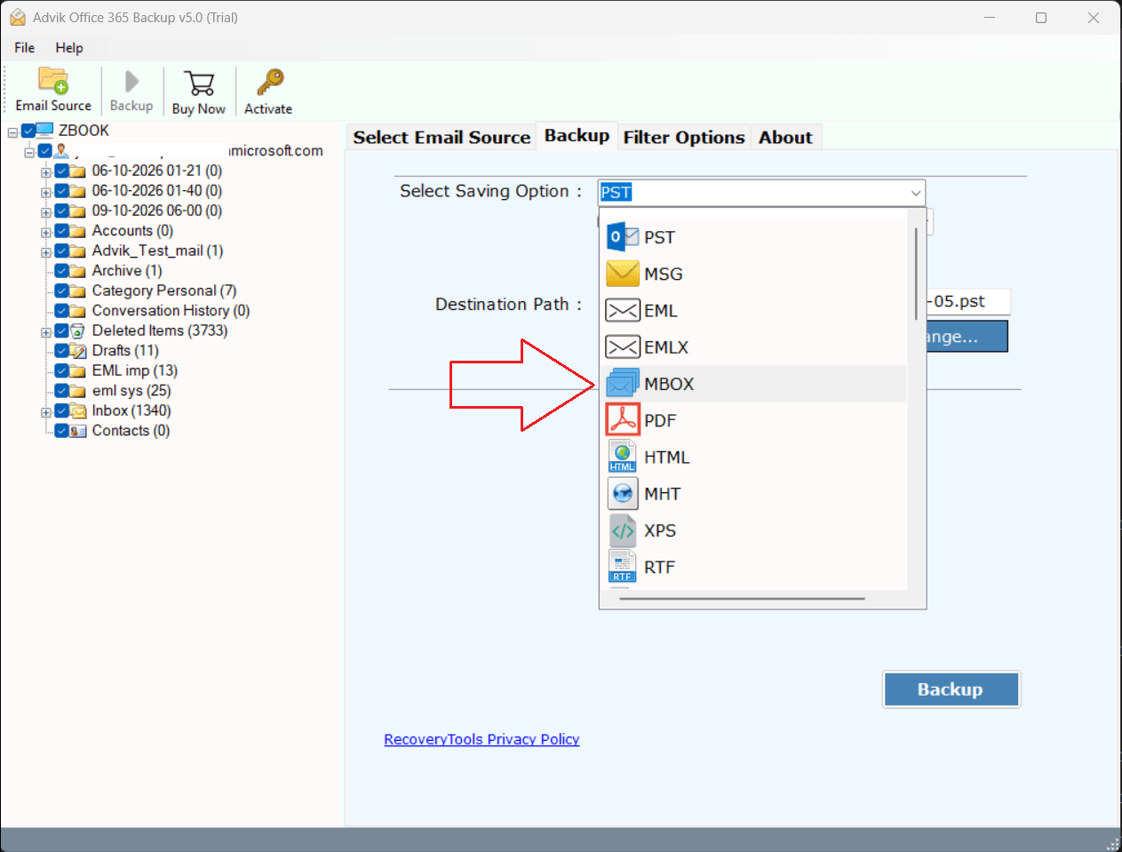
Task: Select the EML envelope icon
Action: (x=623, y=310)
